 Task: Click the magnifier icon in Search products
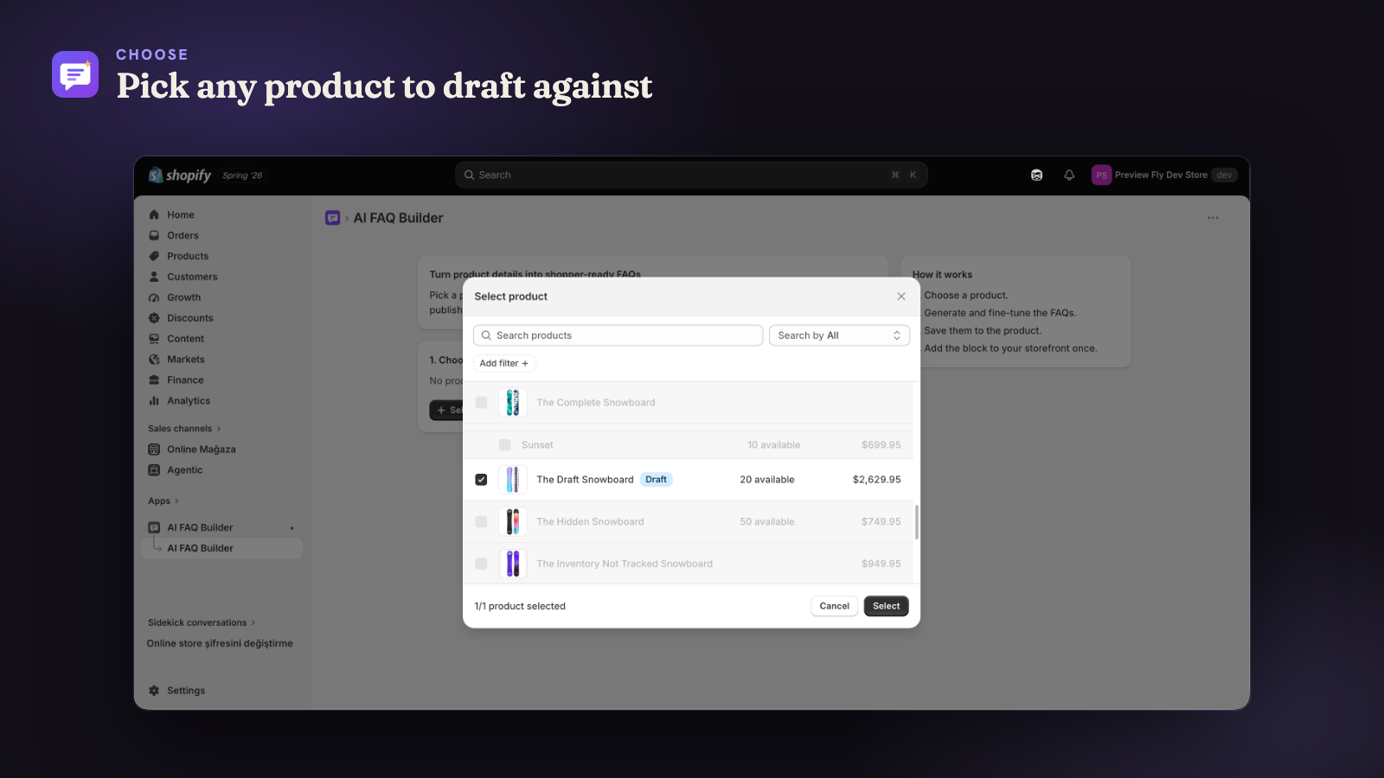click(486, 335)
